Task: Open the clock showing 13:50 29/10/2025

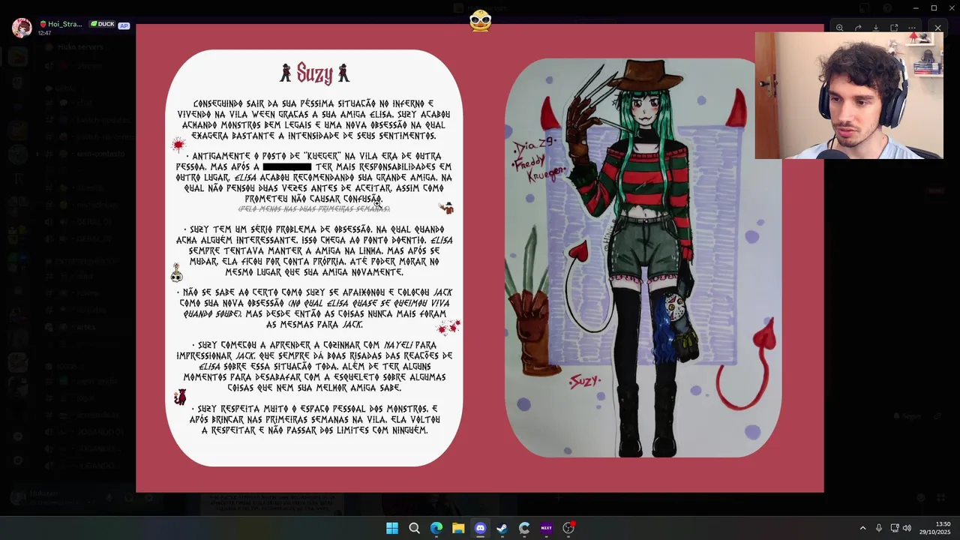Action: click(x=936, y=528)
